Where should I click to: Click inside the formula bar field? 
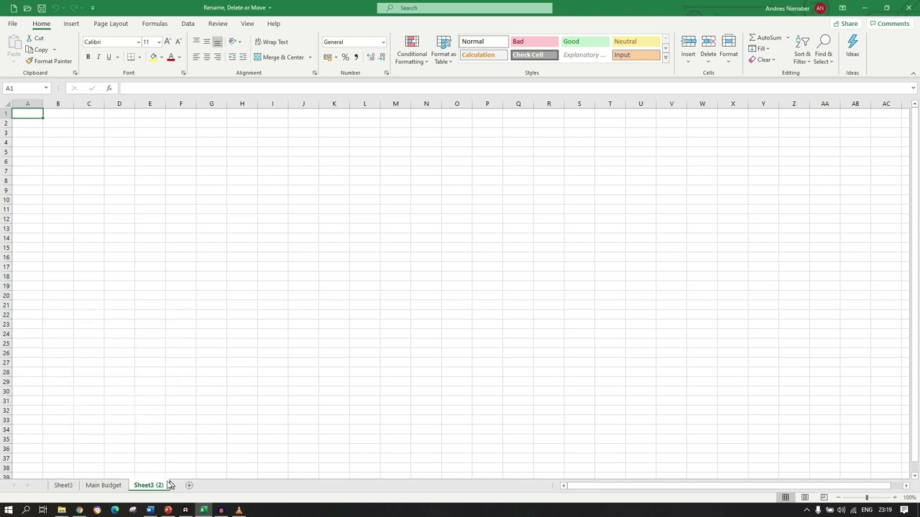tap(503, 88)
